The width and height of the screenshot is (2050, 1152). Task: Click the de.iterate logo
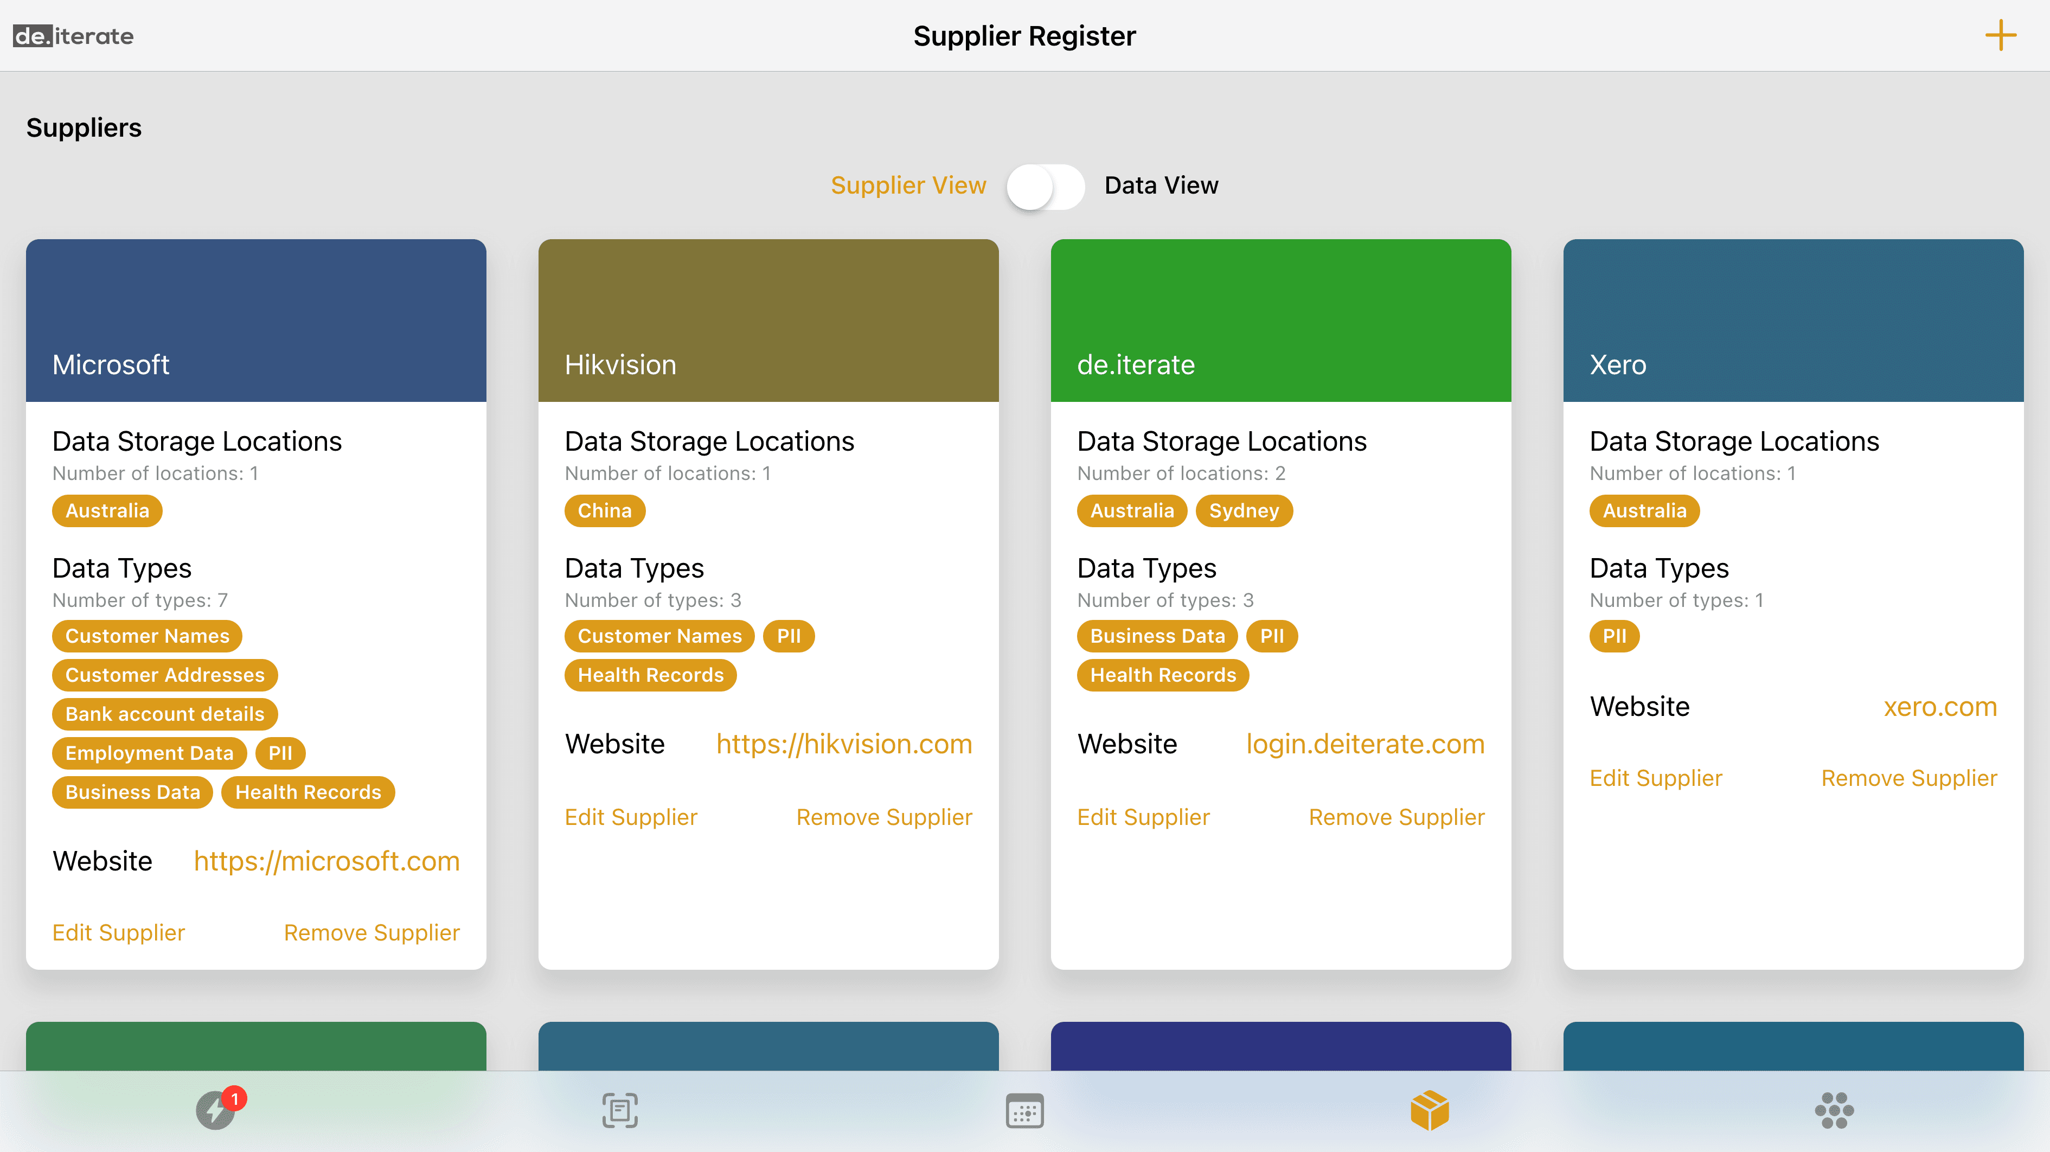pyautogui.click(x=73, y=36)
